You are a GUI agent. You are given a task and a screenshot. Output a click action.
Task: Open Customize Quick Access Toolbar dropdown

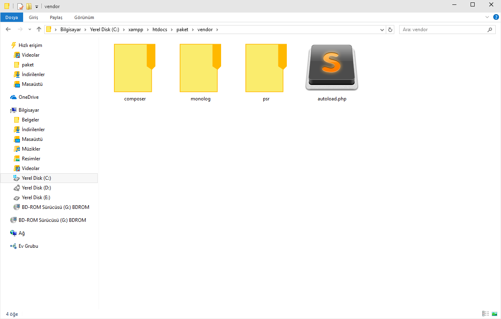coord(37,6)
